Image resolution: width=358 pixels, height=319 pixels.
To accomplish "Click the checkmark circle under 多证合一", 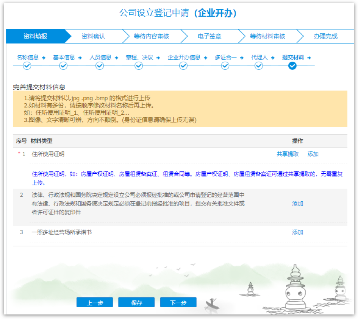I will [x=225, y=66].
